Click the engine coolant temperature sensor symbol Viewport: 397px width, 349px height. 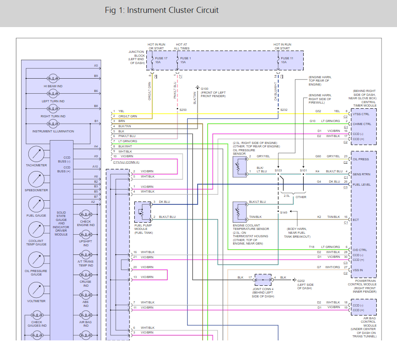pos(239,212)
